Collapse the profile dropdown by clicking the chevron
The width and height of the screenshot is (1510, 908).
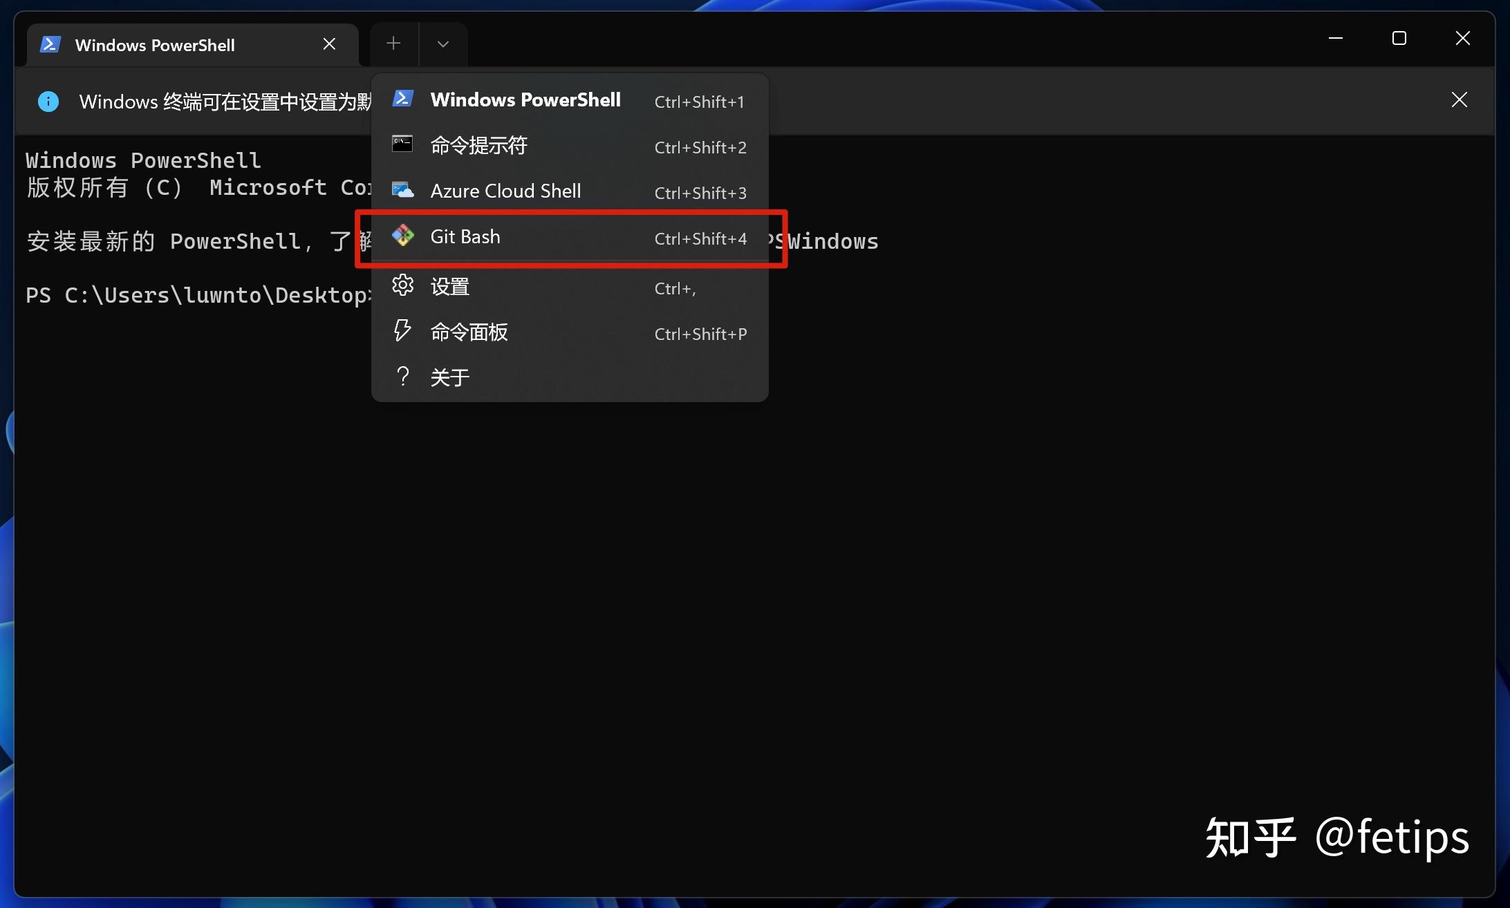[x=443, y=43]
